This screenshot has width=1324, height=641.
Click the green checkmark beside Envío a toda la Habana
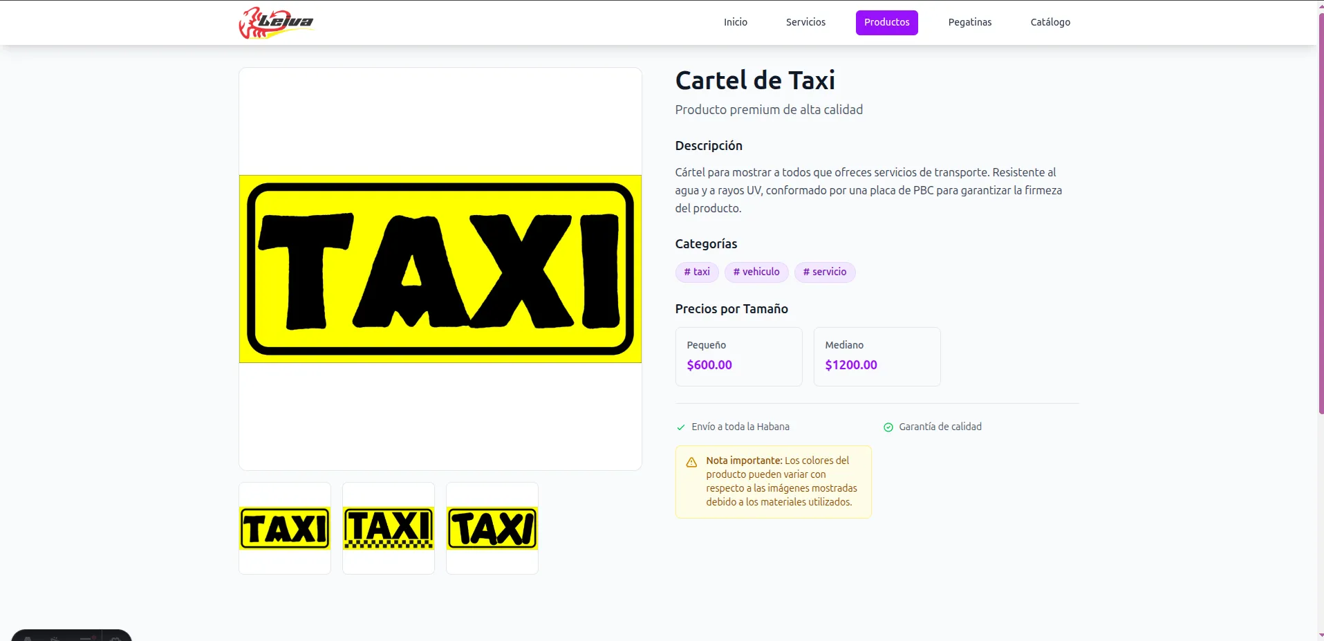tap(681, 427)
